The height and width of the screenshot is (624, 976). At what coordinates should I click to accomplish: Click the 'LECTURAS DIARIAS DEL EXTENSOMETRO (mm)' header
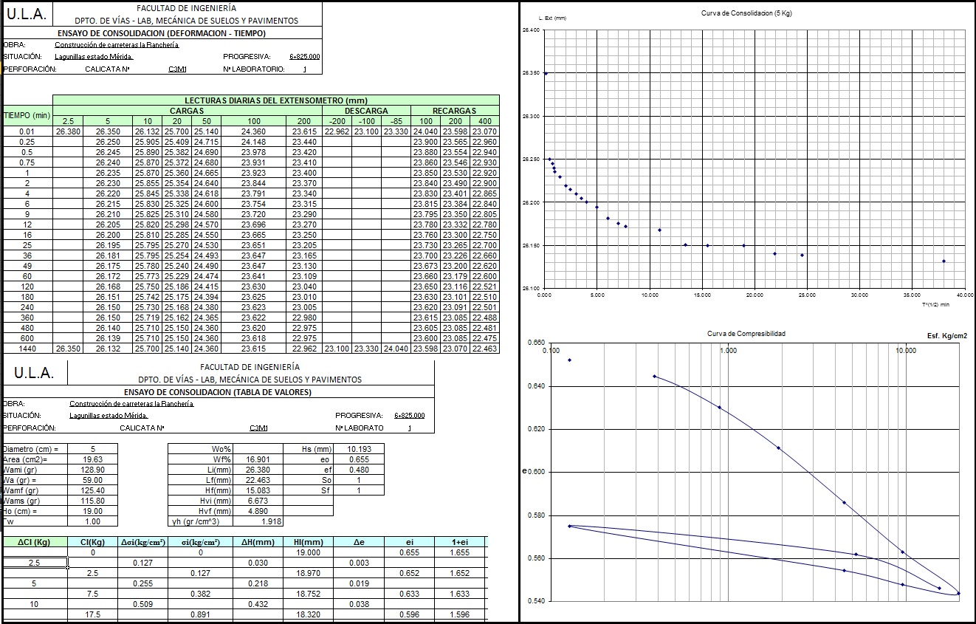pyautogui.click(x=276, y=100)
